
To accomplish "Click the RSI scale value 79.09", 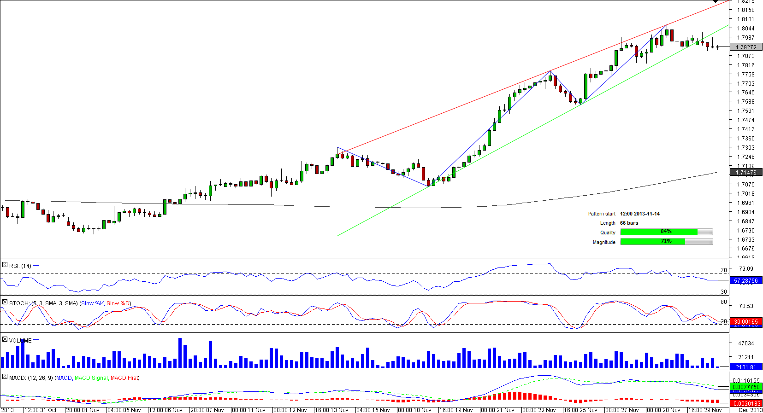I will tap(746, 269).
